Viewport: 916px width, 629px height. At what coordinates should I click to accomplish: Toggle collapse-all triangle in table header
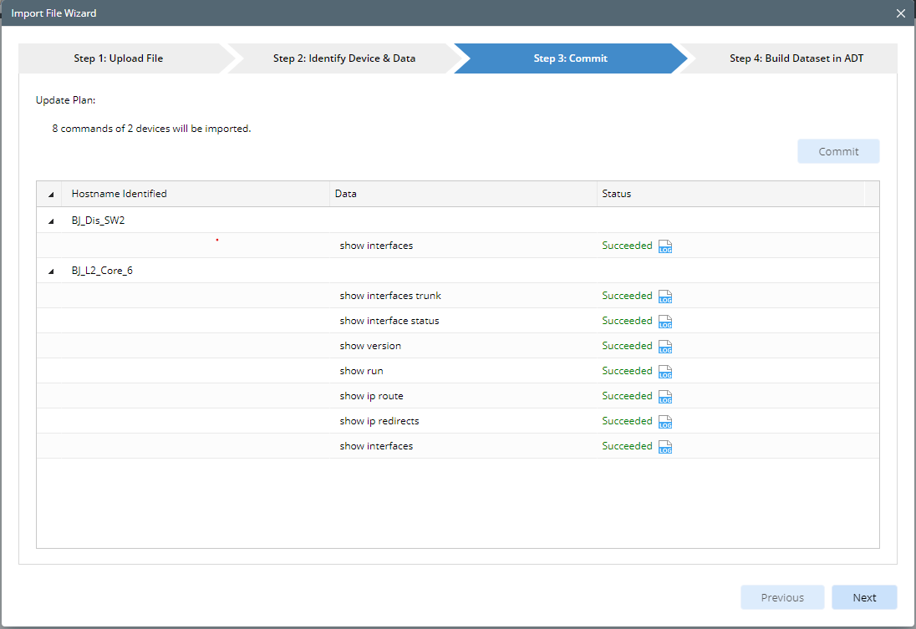pyautogui.click(x=51, y=195)
